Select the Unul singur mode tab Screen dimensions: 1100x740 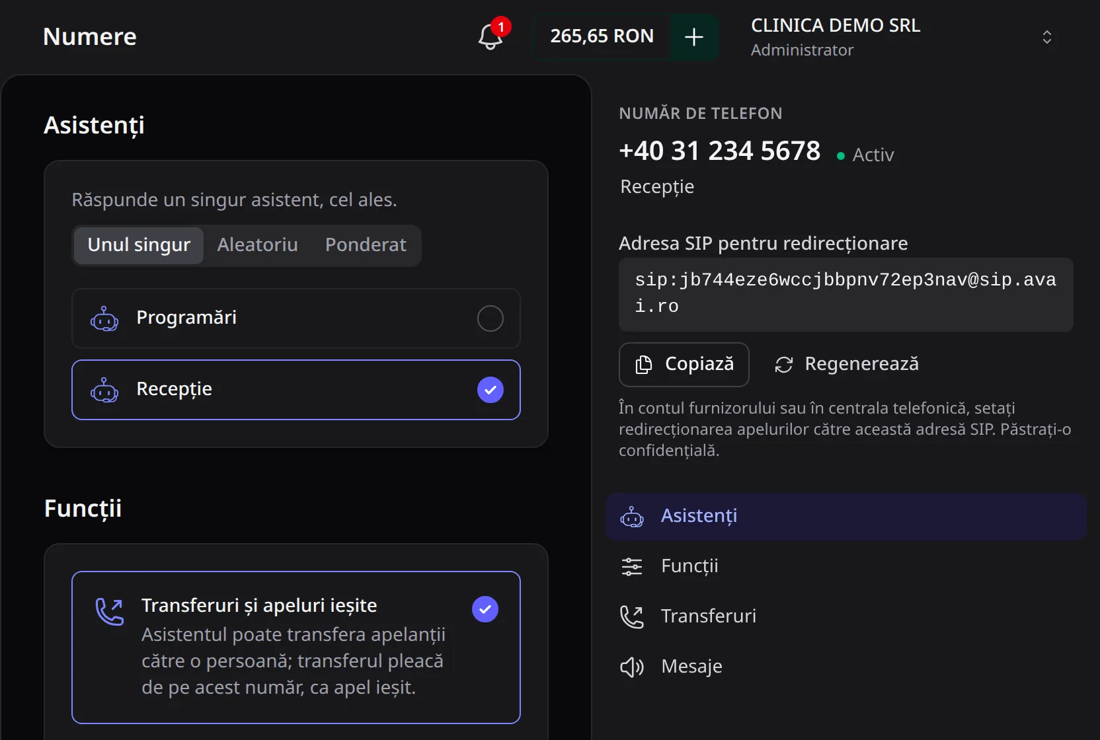pos(139,245)
